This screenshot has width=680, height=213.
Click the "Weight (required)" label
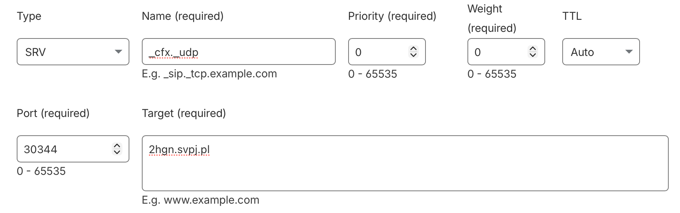point(492,18)
